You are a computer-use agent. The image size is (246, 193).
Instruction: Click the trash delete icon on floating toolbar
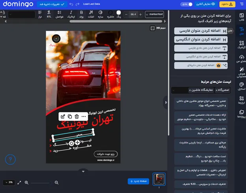point(77,117)
